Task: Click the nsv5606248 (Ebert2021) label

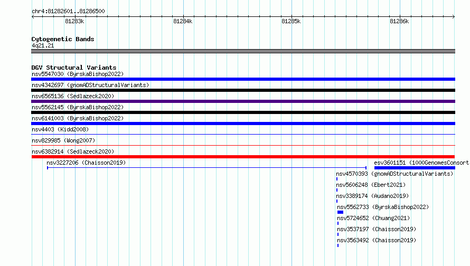Action: click(x=371, y=185)
